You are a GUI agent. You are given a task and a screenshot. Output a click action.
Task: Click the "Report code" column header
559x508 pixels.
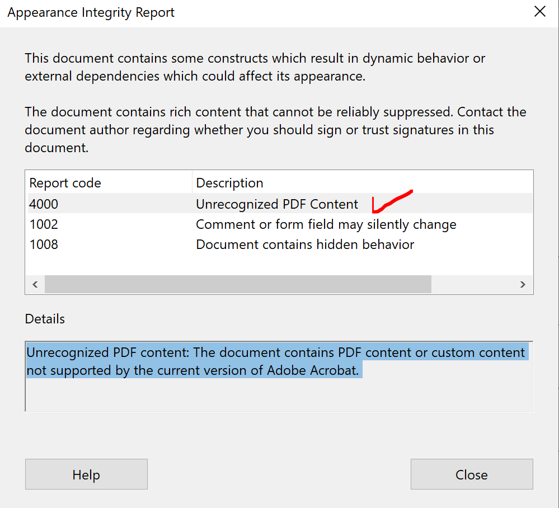(x=65, y=183)
